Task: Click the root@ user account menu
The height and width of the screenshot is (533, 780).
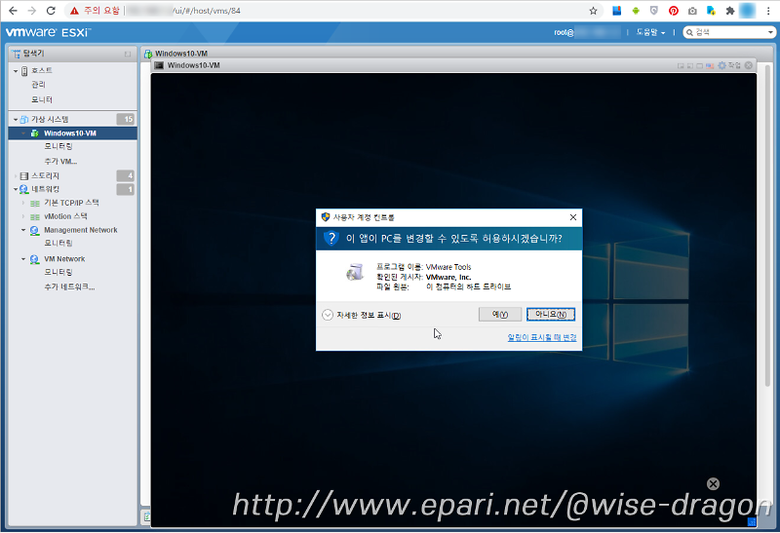Action: (587, 32)
